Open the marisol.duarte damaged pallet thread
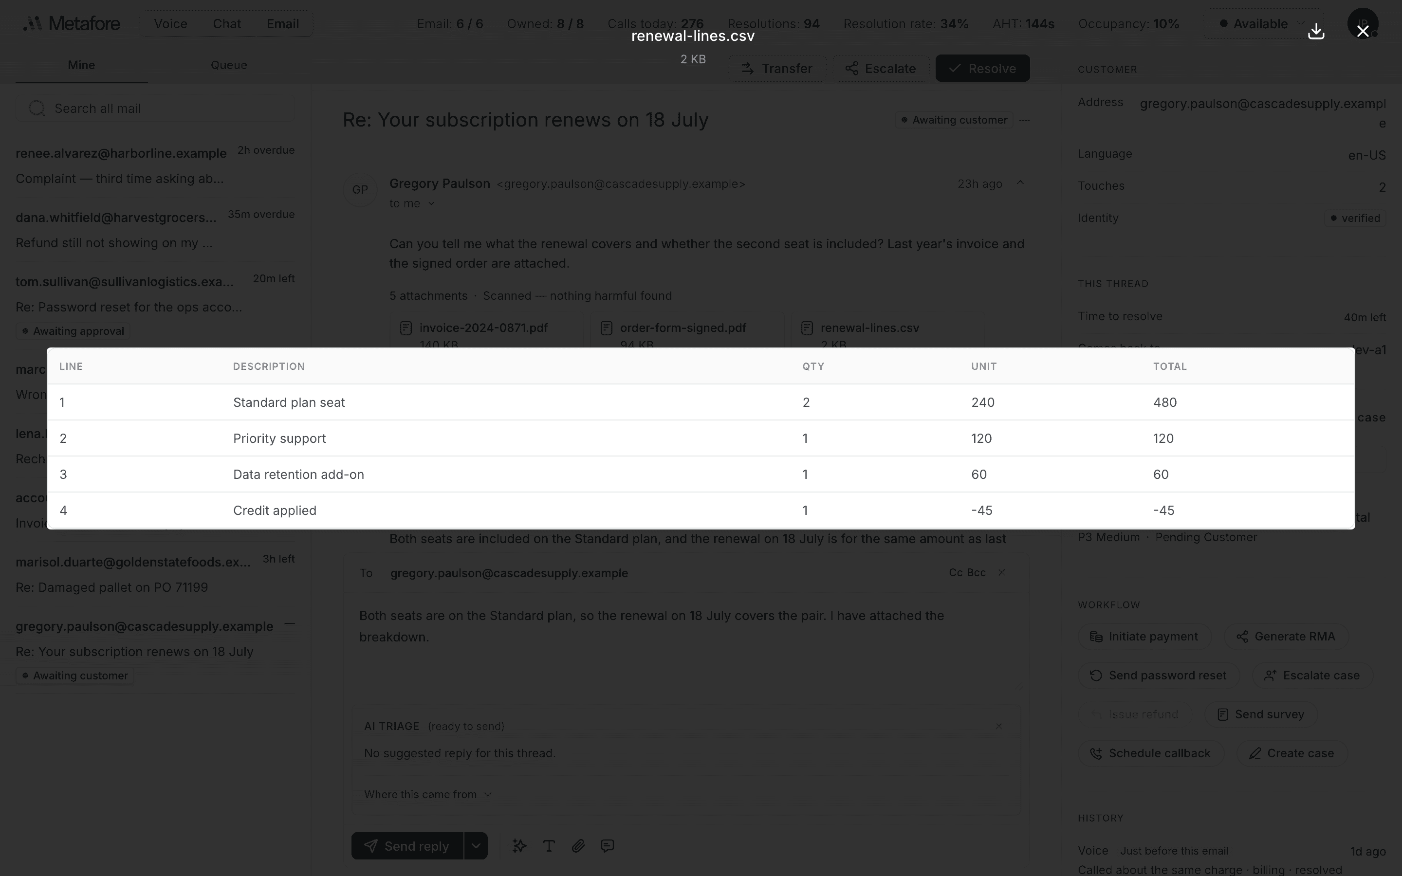 coord(155,574)
